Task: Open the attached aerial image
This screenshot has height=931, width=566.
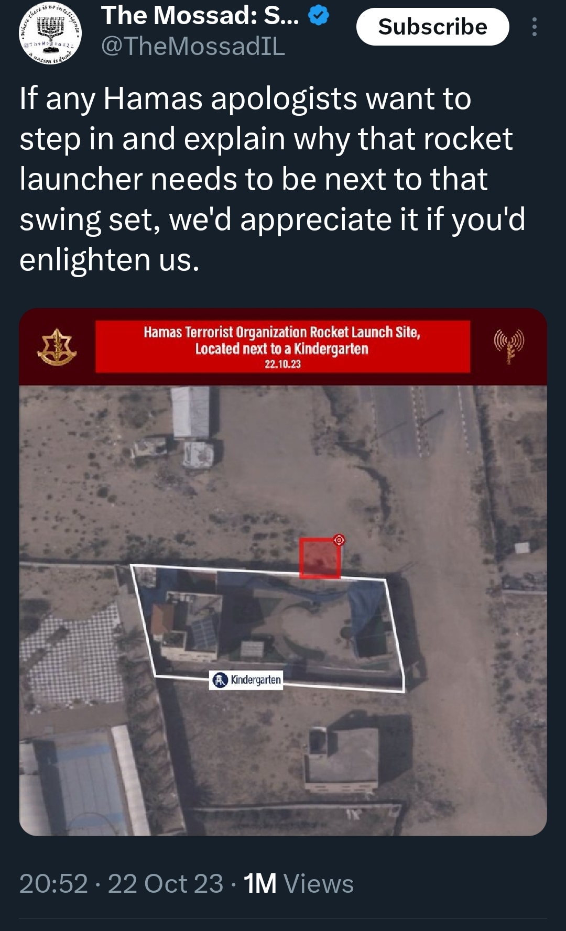Action: tap(283, 572)
